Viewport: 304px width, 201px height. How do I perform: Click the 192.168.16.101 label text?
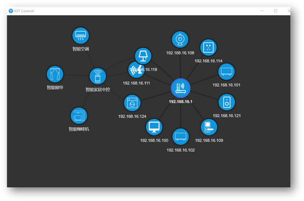coord(226,85)
